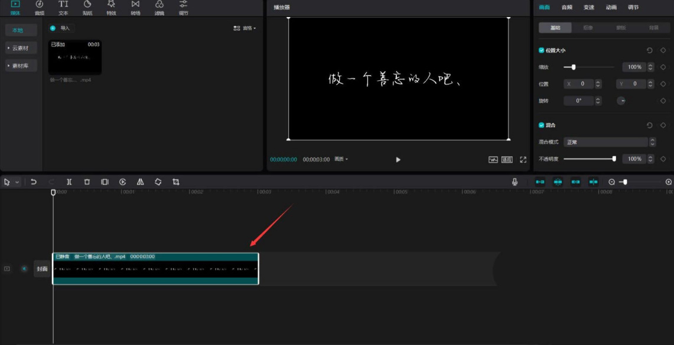Click the Rotate icon in the timeline toolbar
Image resolution: width=674 pixels, height=345 pixels.
click(x=157, y=182)
